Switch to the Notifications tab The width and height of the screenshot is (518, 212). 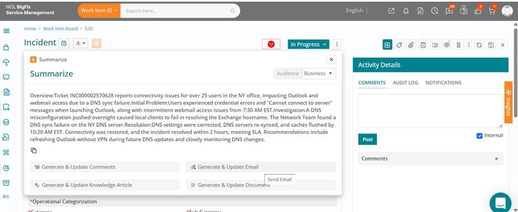tap(443, 82)
